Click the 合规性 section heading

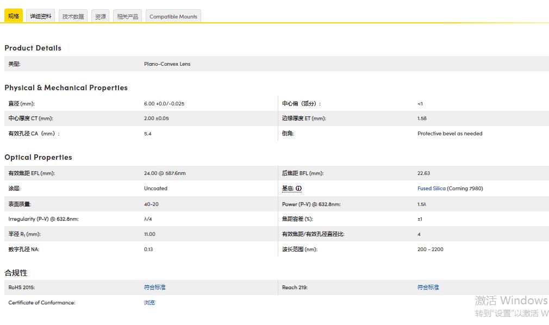click(x=16, y=273)
